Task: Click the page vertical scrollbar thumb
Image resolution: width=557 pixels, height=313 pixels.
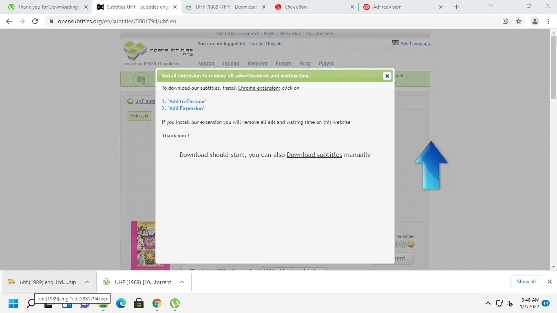Action: click(553, 67)
